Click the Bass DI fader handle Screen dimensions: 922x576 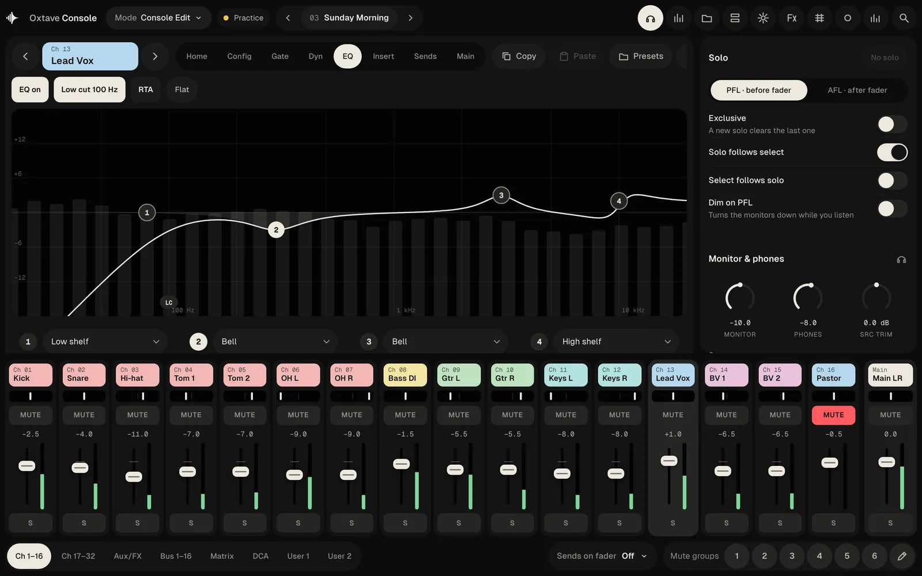click(402, 464)
